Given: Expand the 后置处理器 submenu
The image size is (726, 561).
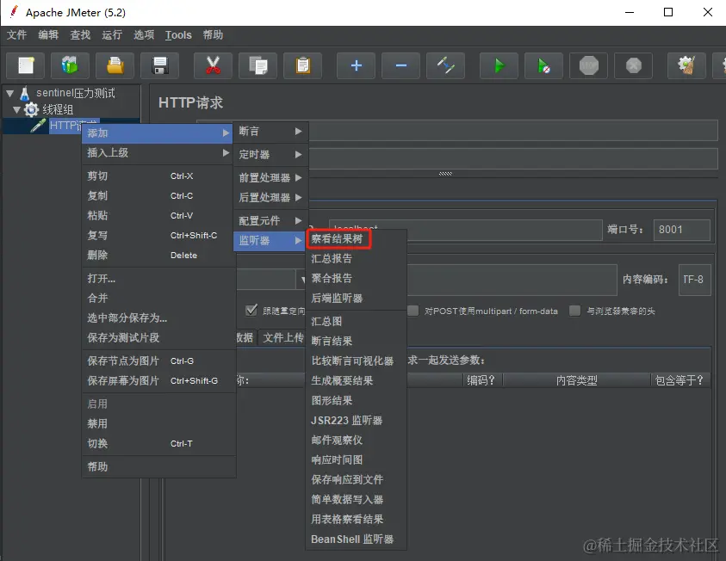Looking at the screenshot, I should coord(270,198).
